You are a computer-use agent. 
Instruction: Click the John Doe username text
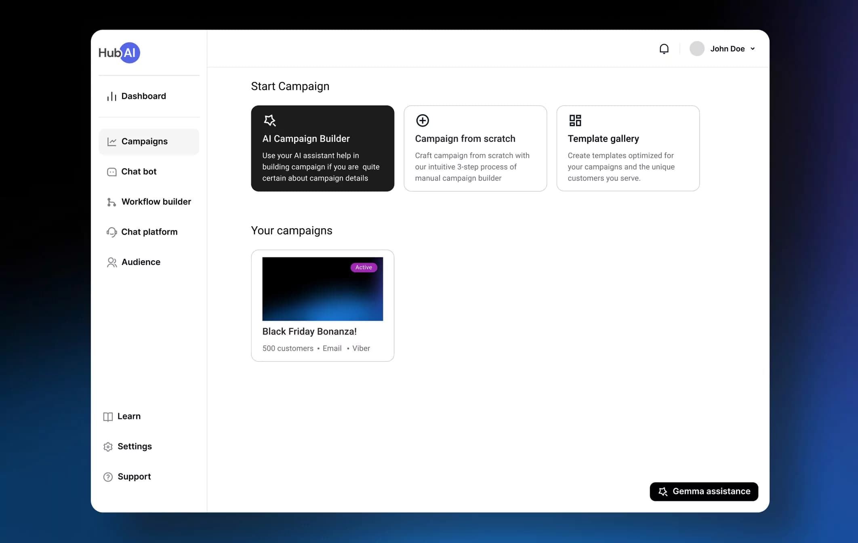(x=728, y=48)
